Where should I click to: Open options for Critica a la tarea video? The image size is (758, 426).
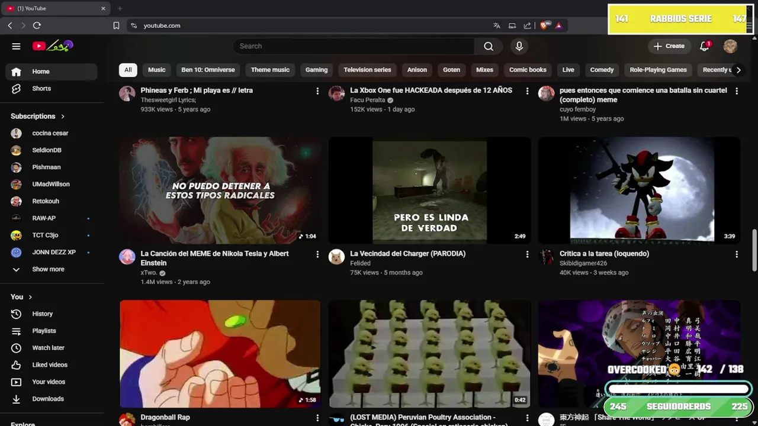pos(737,254)
